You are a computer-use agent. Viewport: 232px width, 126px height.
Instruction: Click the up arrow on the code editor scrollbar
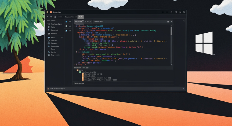coord(172,26)
